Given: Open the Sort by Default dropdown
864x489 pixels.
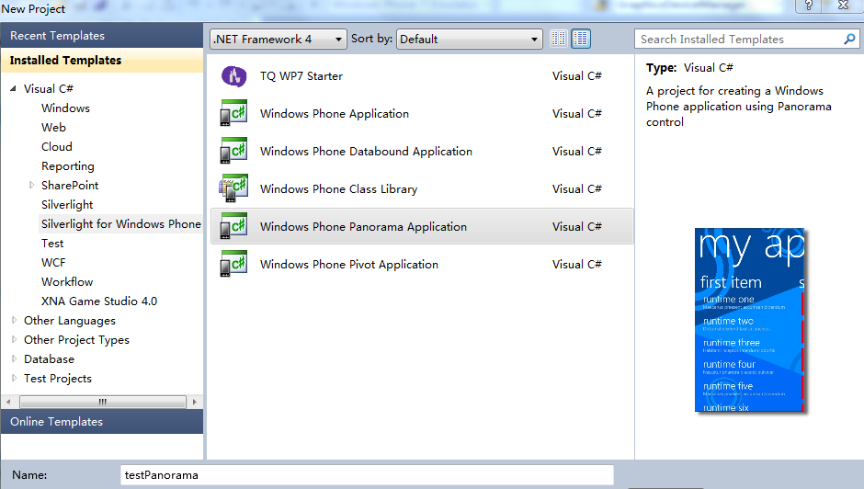Looking at the screenshot, I should coord(469,40).
